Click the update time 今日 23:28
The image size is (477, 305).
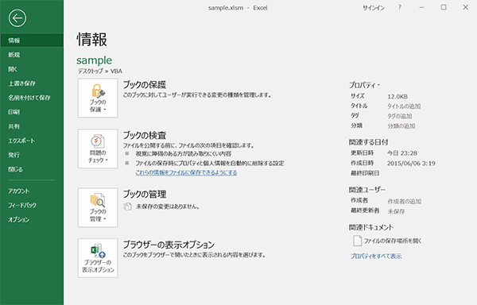pyautogui.click(x=402, y=153)
